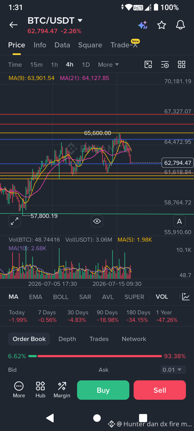This screenshot has height=431, width=194.
Task: Open the Order Book tab
Action: pyautogui.click(x=29, y=339)
